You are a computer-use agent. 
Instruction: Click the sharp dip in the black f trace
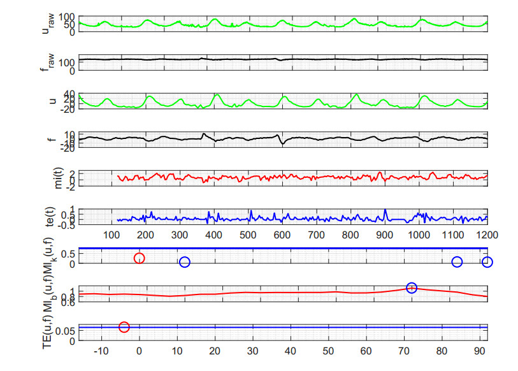(281, 143)
